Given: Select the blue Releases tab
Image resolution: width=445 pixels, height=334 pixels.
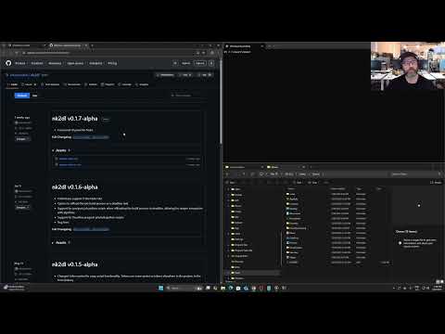Looking at the screenshot, I should click(x=22, y=96).
